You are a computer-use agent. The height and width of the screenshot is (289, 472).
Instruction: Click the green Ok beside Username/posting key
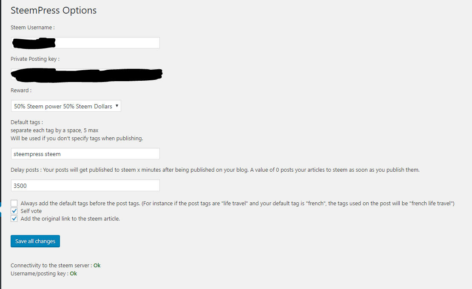click(x=73, y=274)
